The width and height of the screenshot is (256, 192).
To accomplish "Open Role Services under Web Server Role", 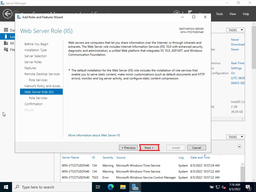I will point(38,98).
